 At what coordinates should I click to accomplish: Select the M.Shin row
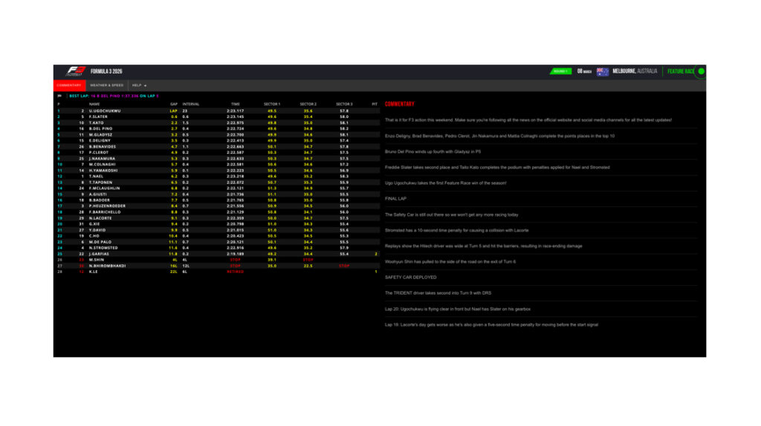coord(217,260)
